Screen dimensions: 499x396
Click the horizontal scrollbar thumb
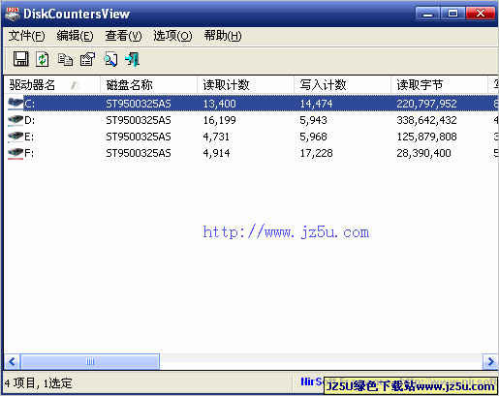[x=90, y=361]
